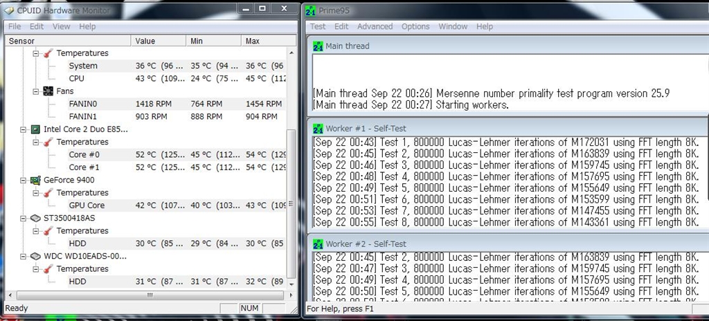Click 'Starting workers.' line in Main thread
The image size is (709, 321).
(411, 105)
